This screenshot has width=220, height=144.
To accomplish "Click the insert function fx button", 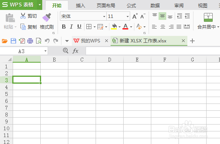I will pos(76,51).
